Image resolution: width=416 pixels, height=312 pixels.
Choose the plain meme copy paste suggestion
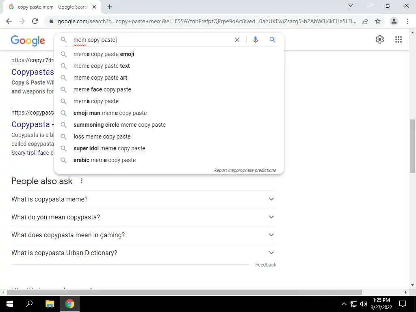coord(169,101)
